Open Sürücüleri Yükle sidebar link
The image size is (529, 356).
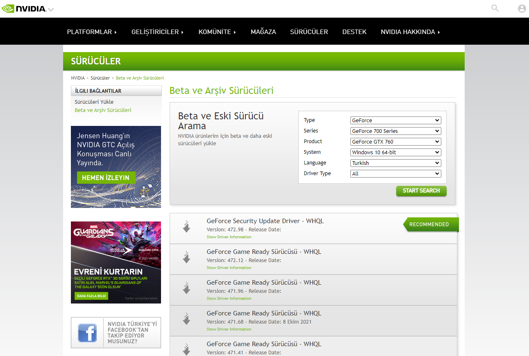coord(94,102)
